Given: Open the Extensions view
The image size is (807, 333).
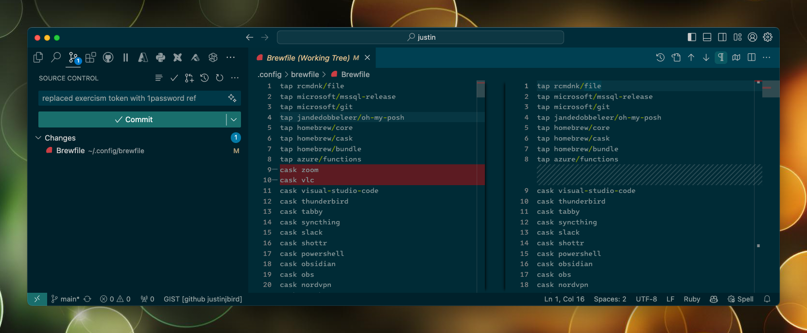Looking at the screenshot, I should [91, 58].
